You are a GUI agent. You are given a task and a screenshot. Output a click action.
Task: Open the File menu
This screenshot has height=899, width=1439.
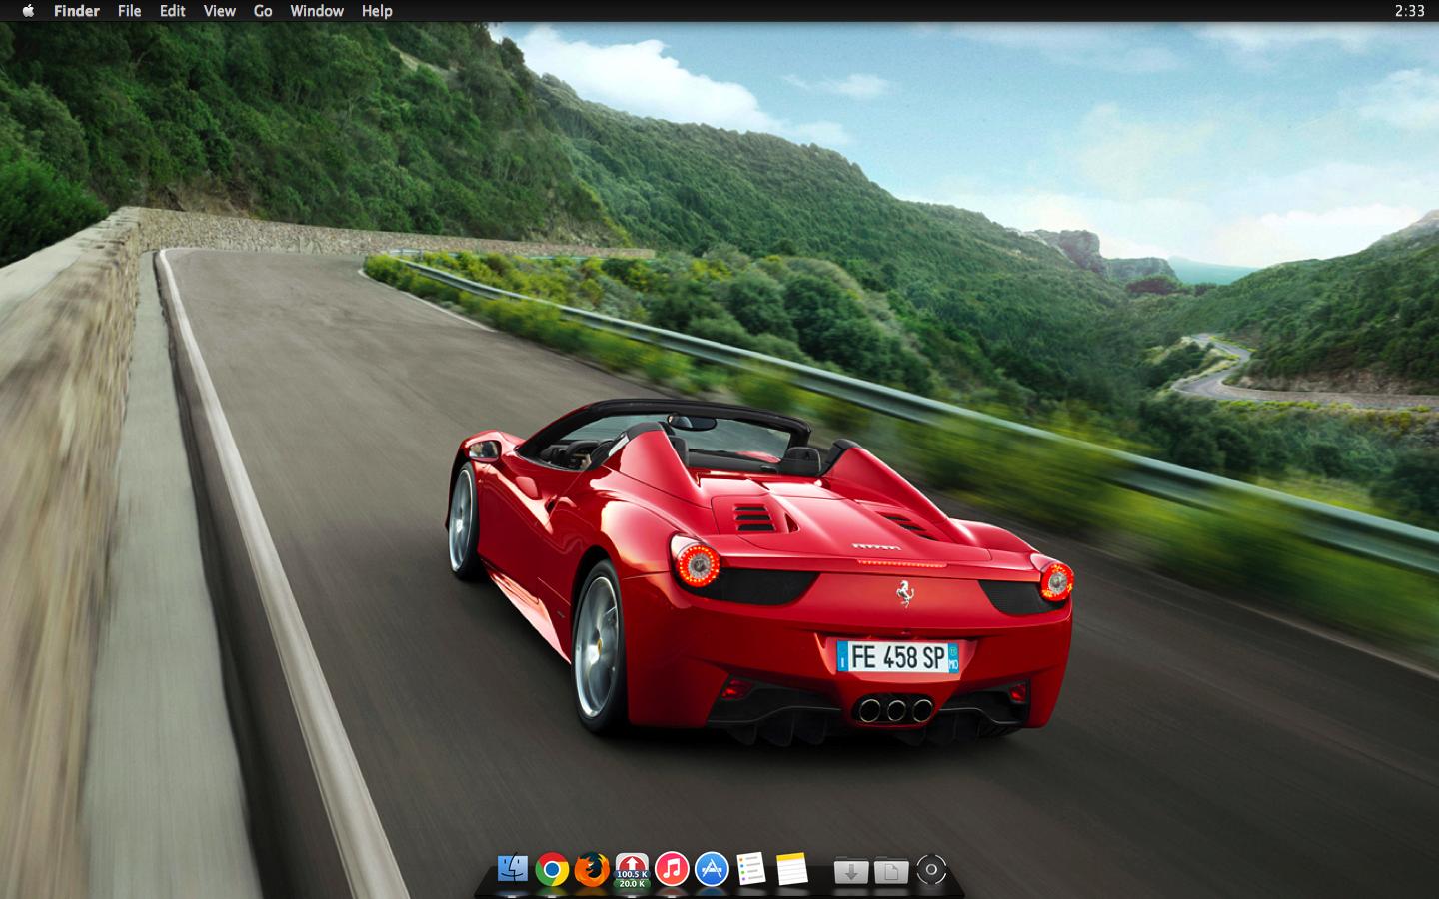coord(129,11)
